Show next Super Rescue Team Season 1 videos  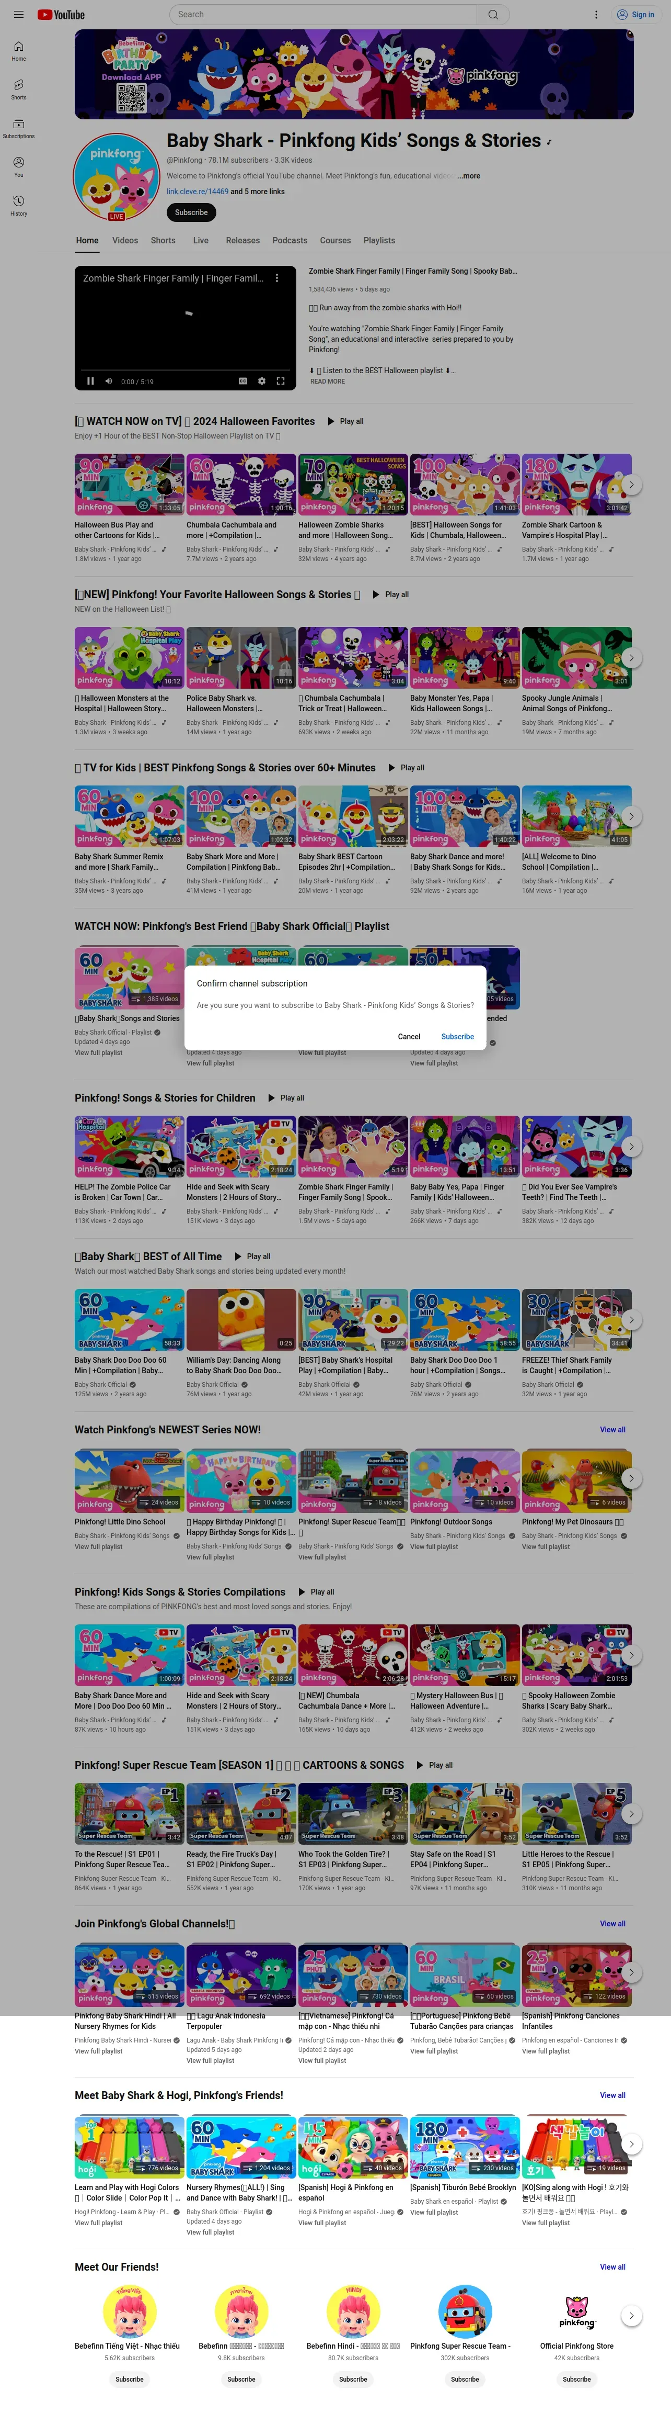[631, 1813]
